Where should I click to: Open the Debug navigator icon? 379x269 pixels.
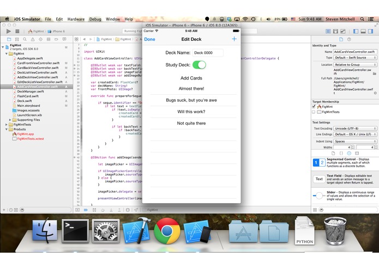pyautogui.click(x=49, y=39)
